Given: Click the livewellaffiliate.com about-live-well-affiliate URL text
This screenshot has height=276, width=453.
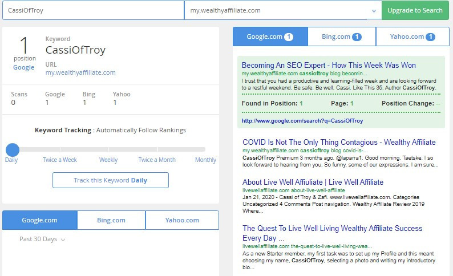Looking at the screenshot, I should (293, 190).
